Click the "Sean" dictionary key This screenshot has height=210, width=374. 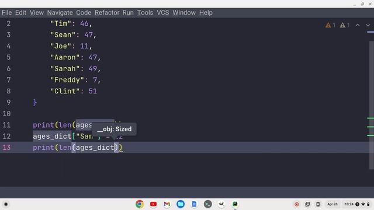coord(63,35)
